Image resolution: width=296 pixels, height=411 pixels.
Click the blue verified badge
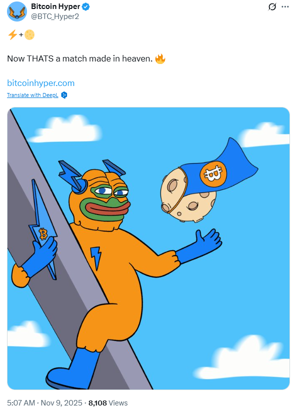pyautogui.click(x=85, y=7)
